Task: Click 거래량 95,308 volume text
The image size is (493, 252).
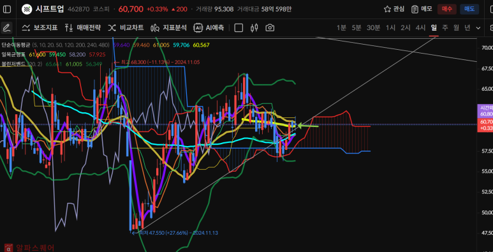Action: click(x=214, y=9)
